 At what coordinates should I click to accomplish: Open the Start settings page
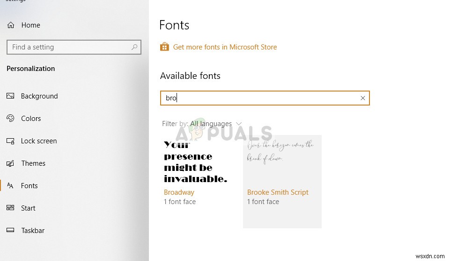coord(28,208)
